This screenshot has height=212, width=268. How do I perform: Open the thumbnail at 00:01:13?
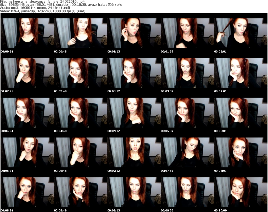point(134,33)
